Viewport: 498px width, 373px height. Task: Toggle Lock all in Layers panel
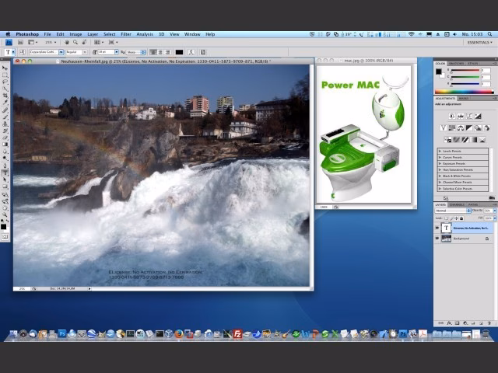[461, 218]
